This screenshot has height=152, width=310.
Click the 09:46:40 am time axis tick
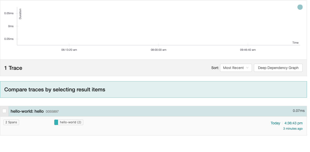[x=248, y=50]
